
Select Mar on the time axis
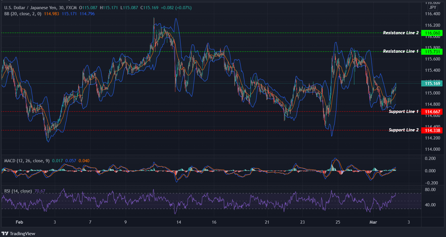pyautogui.click(x=373, y=222)
